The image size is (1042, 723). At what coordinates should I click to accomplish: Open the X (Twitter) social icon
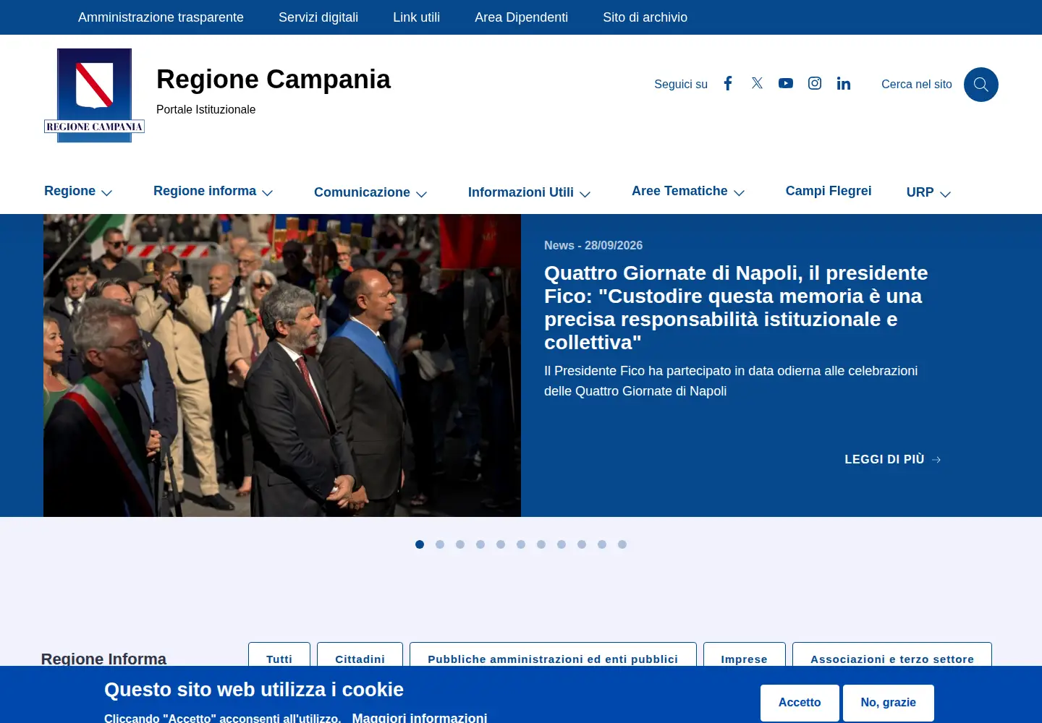[757, 83]
